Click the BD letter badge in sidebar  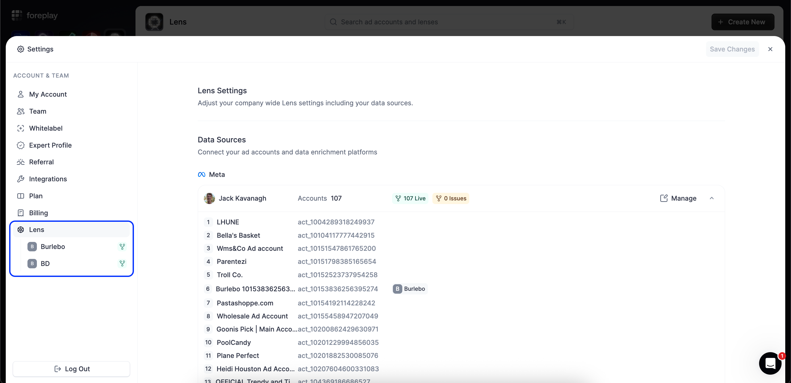coord(32,263)
